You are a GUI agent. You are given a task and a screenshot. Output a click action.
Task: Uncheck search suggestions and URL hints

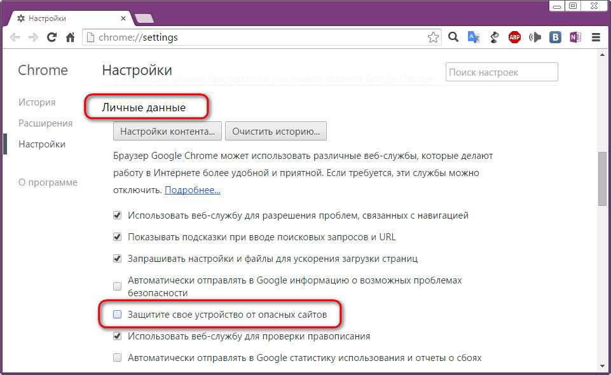117,237
